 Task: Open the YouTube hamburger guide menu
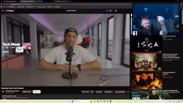click(x=3, y=11)
